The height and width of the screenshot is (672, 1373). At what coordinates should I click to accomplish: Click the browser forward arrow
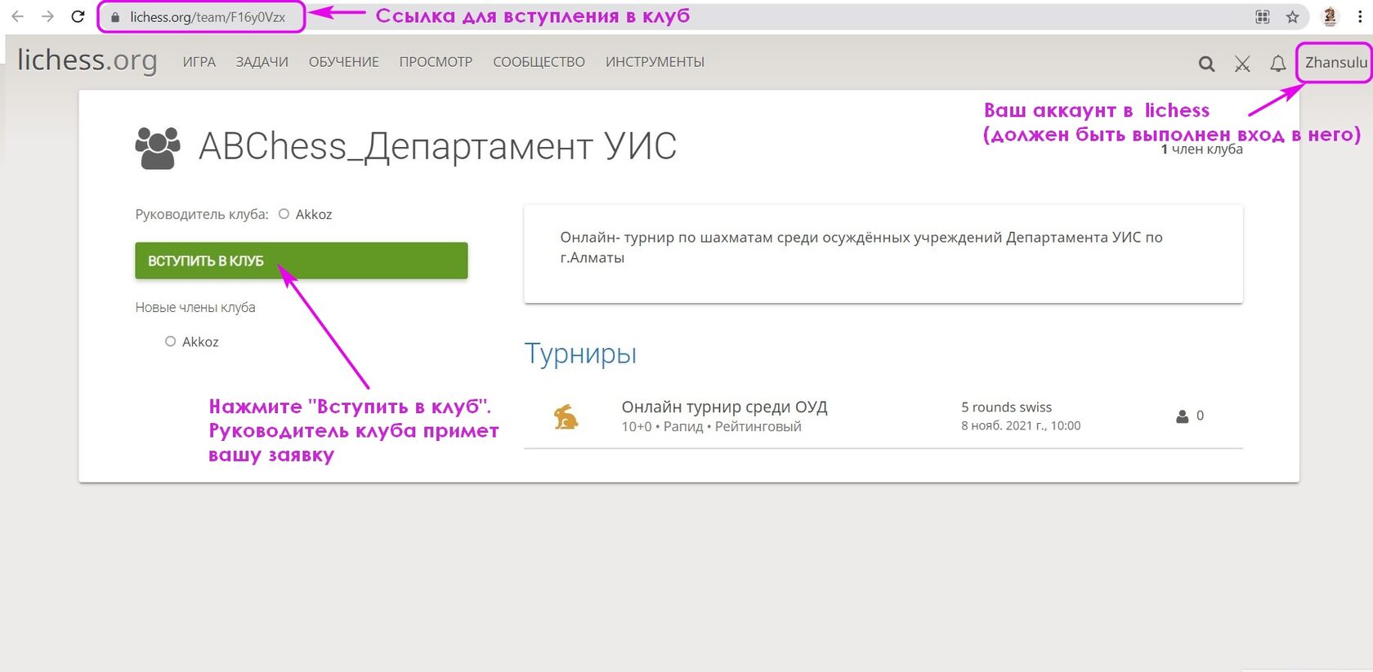click(x=47, y=16)
